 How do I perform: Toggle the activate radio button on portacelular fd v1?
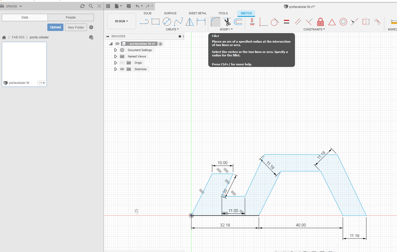pos(160,44)
